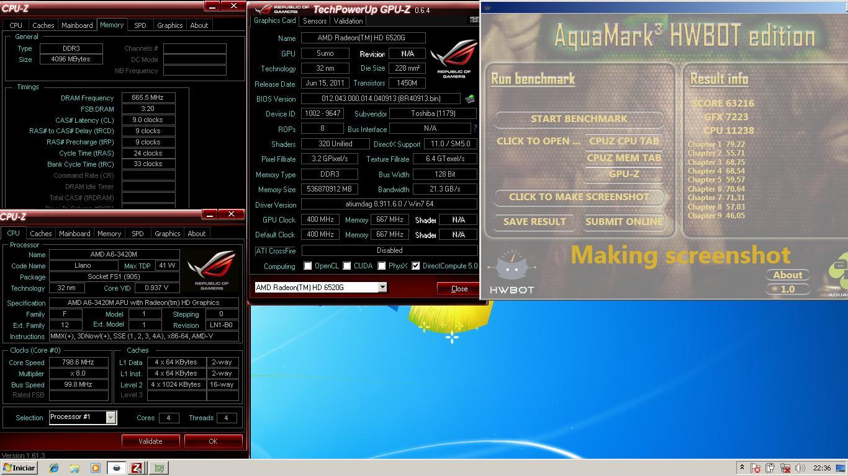
Task: Switch to the CPU-Z taskbar button
Action: (137, 468)
